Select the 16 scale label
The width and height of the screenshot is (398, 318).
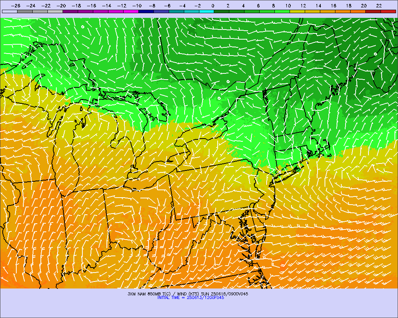[333, 5]
